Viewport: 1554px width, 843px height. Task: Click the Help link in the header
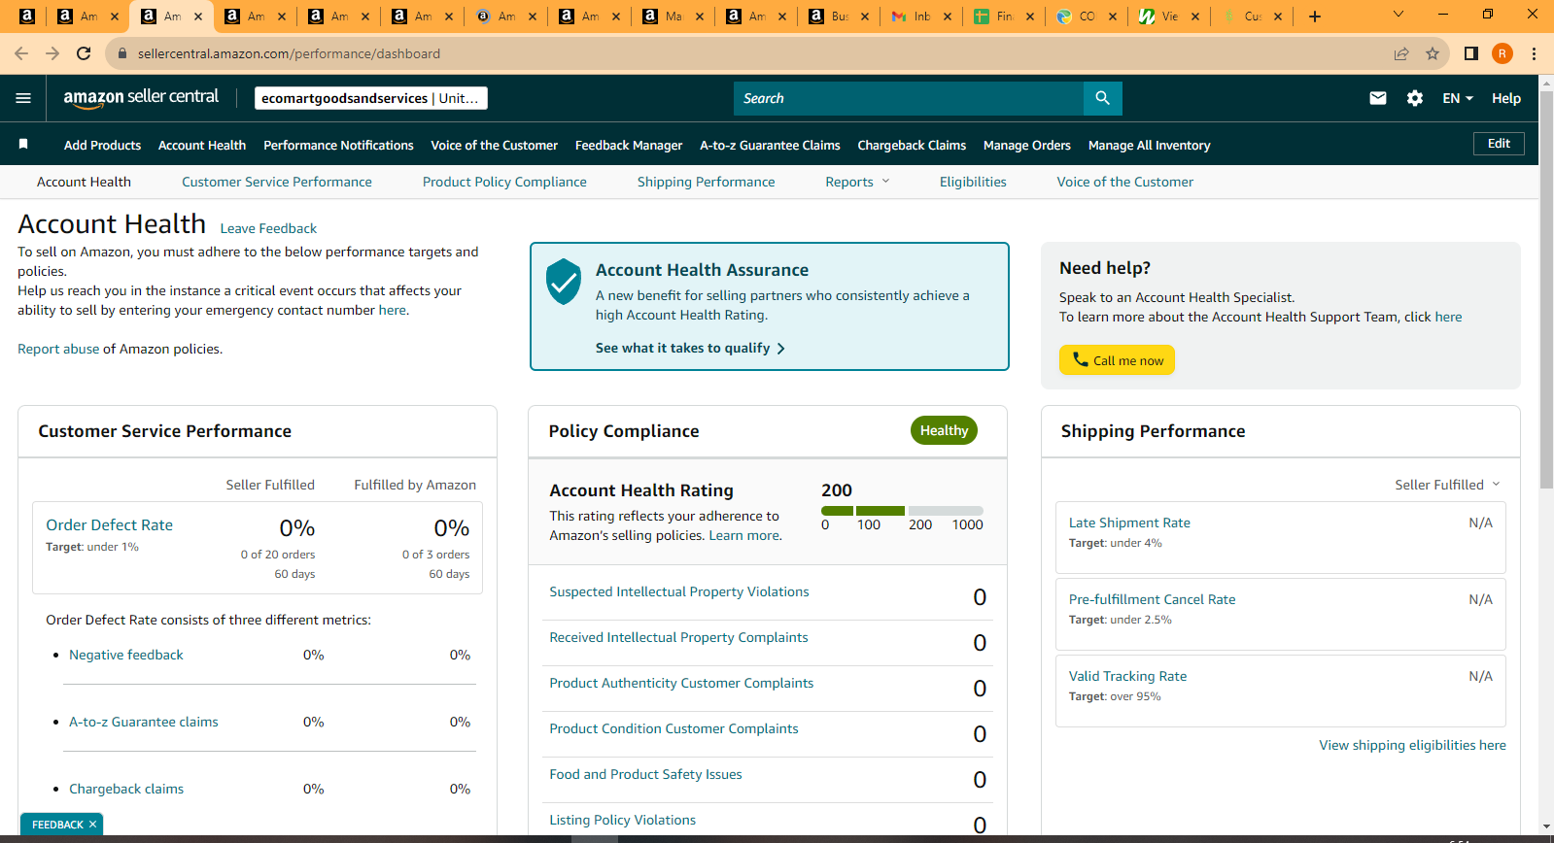(x=1506, y=98)
